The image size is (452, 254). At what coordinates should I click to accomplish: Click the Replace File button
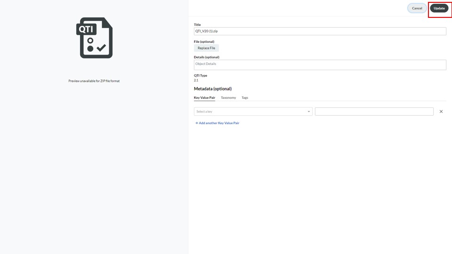point(206,48)
